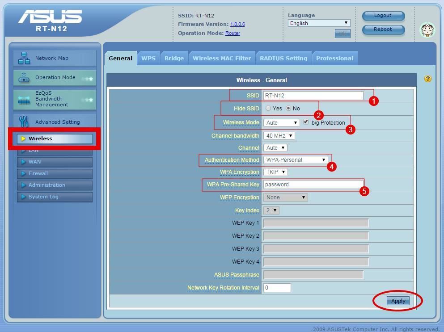The height and width of the screenshot is (332, 444).
Task: Click the Advanced Setting wrench icon
Action: pyautogui.click(x=24, y=122)
